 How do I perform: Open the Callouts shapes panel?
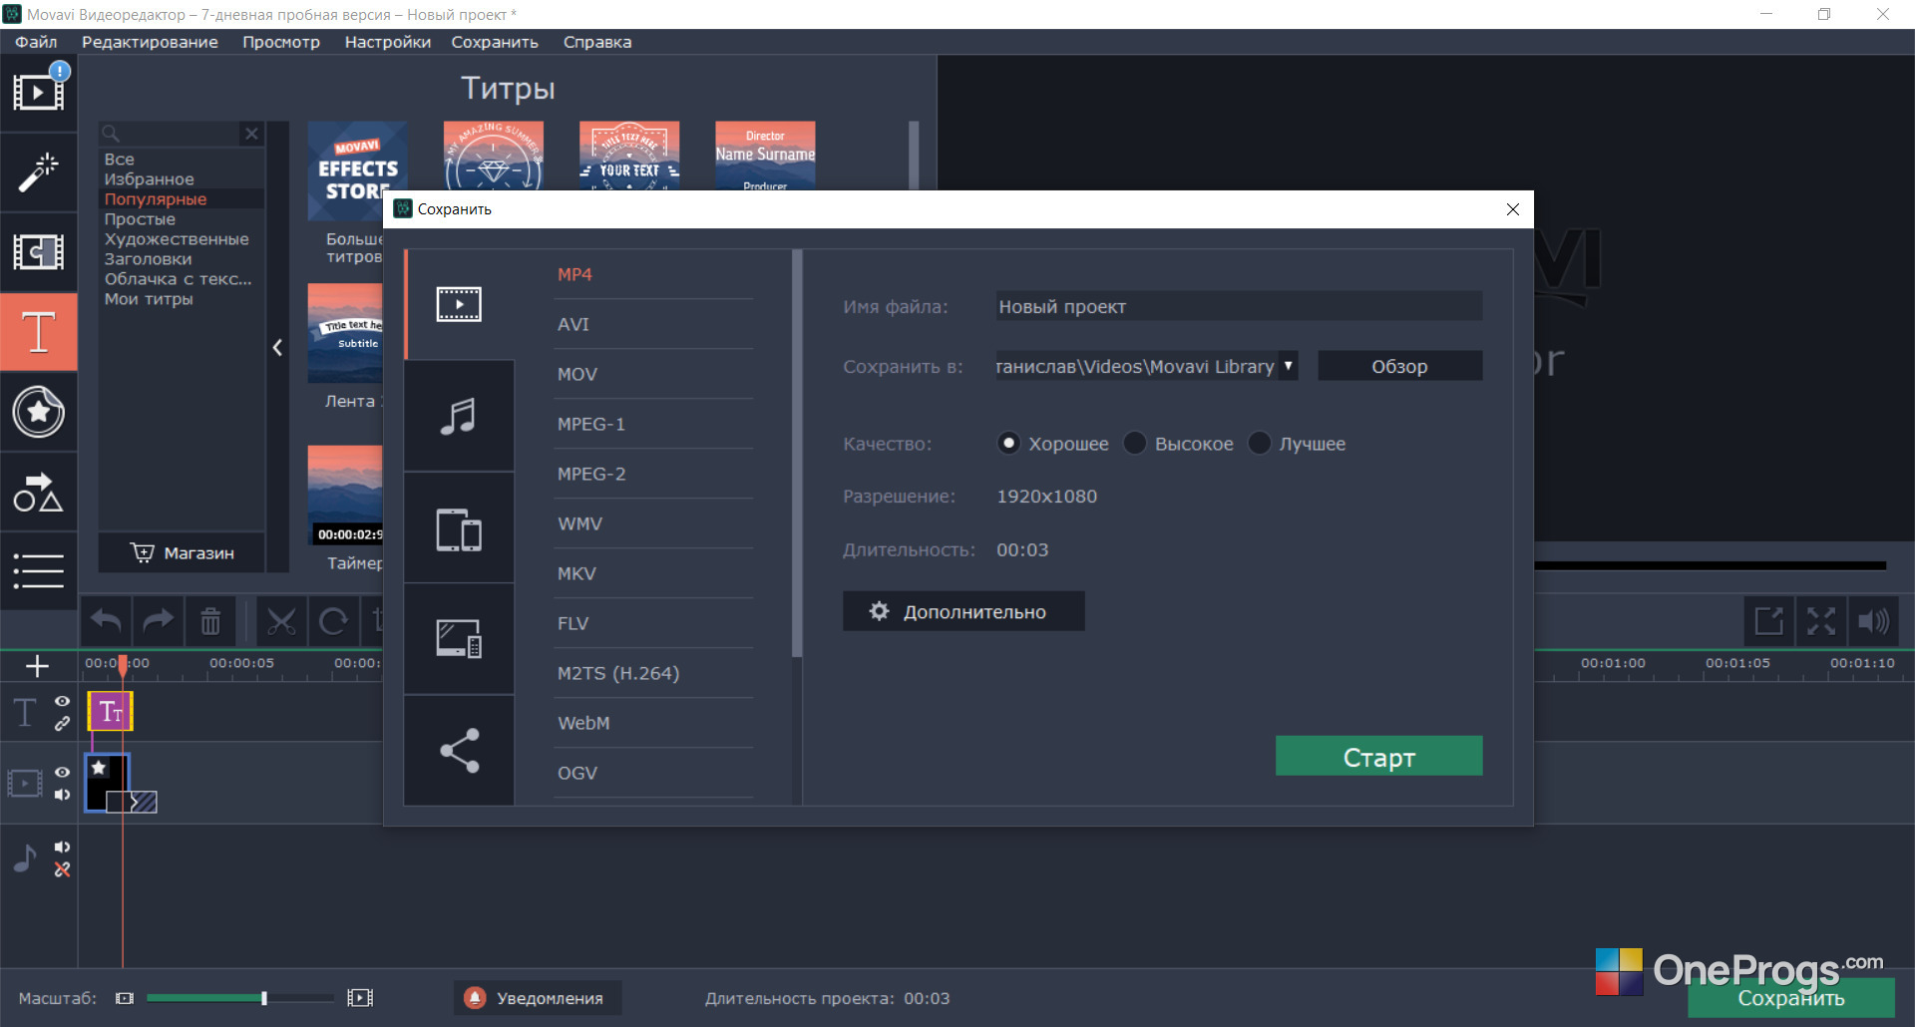(x=39, y=492)
